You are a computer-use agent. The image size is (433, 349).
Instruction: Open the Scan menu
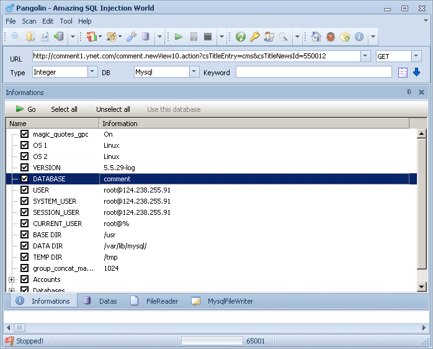pyautogui.click(x=29, y=21)
